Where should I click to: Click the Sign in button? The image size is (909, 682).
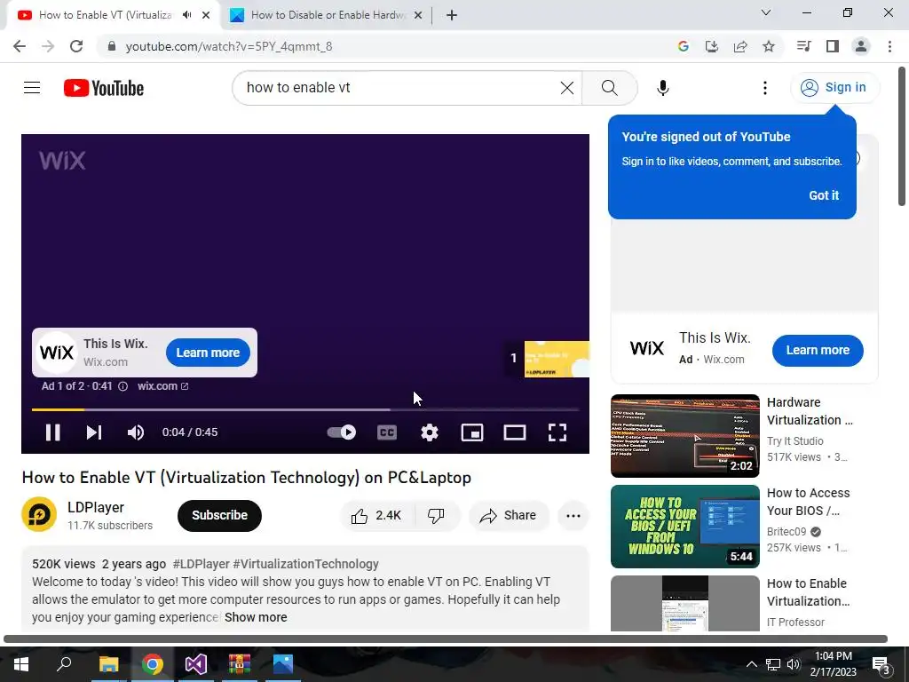click(x=834, y=88)
